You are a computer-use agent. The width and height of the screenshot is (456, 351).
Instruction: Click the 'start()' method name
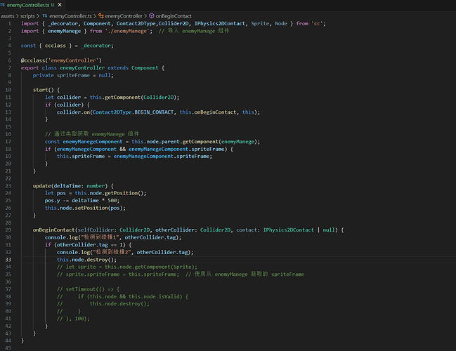pos(44,90)
